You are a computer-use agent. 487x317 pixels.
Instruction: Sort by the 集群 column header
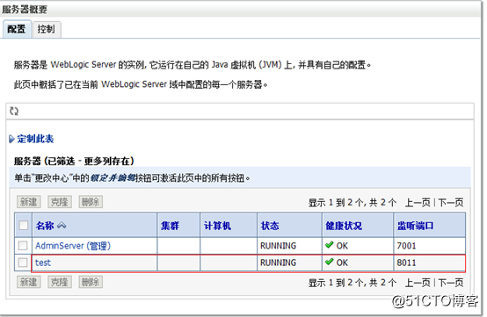(170, 226)
